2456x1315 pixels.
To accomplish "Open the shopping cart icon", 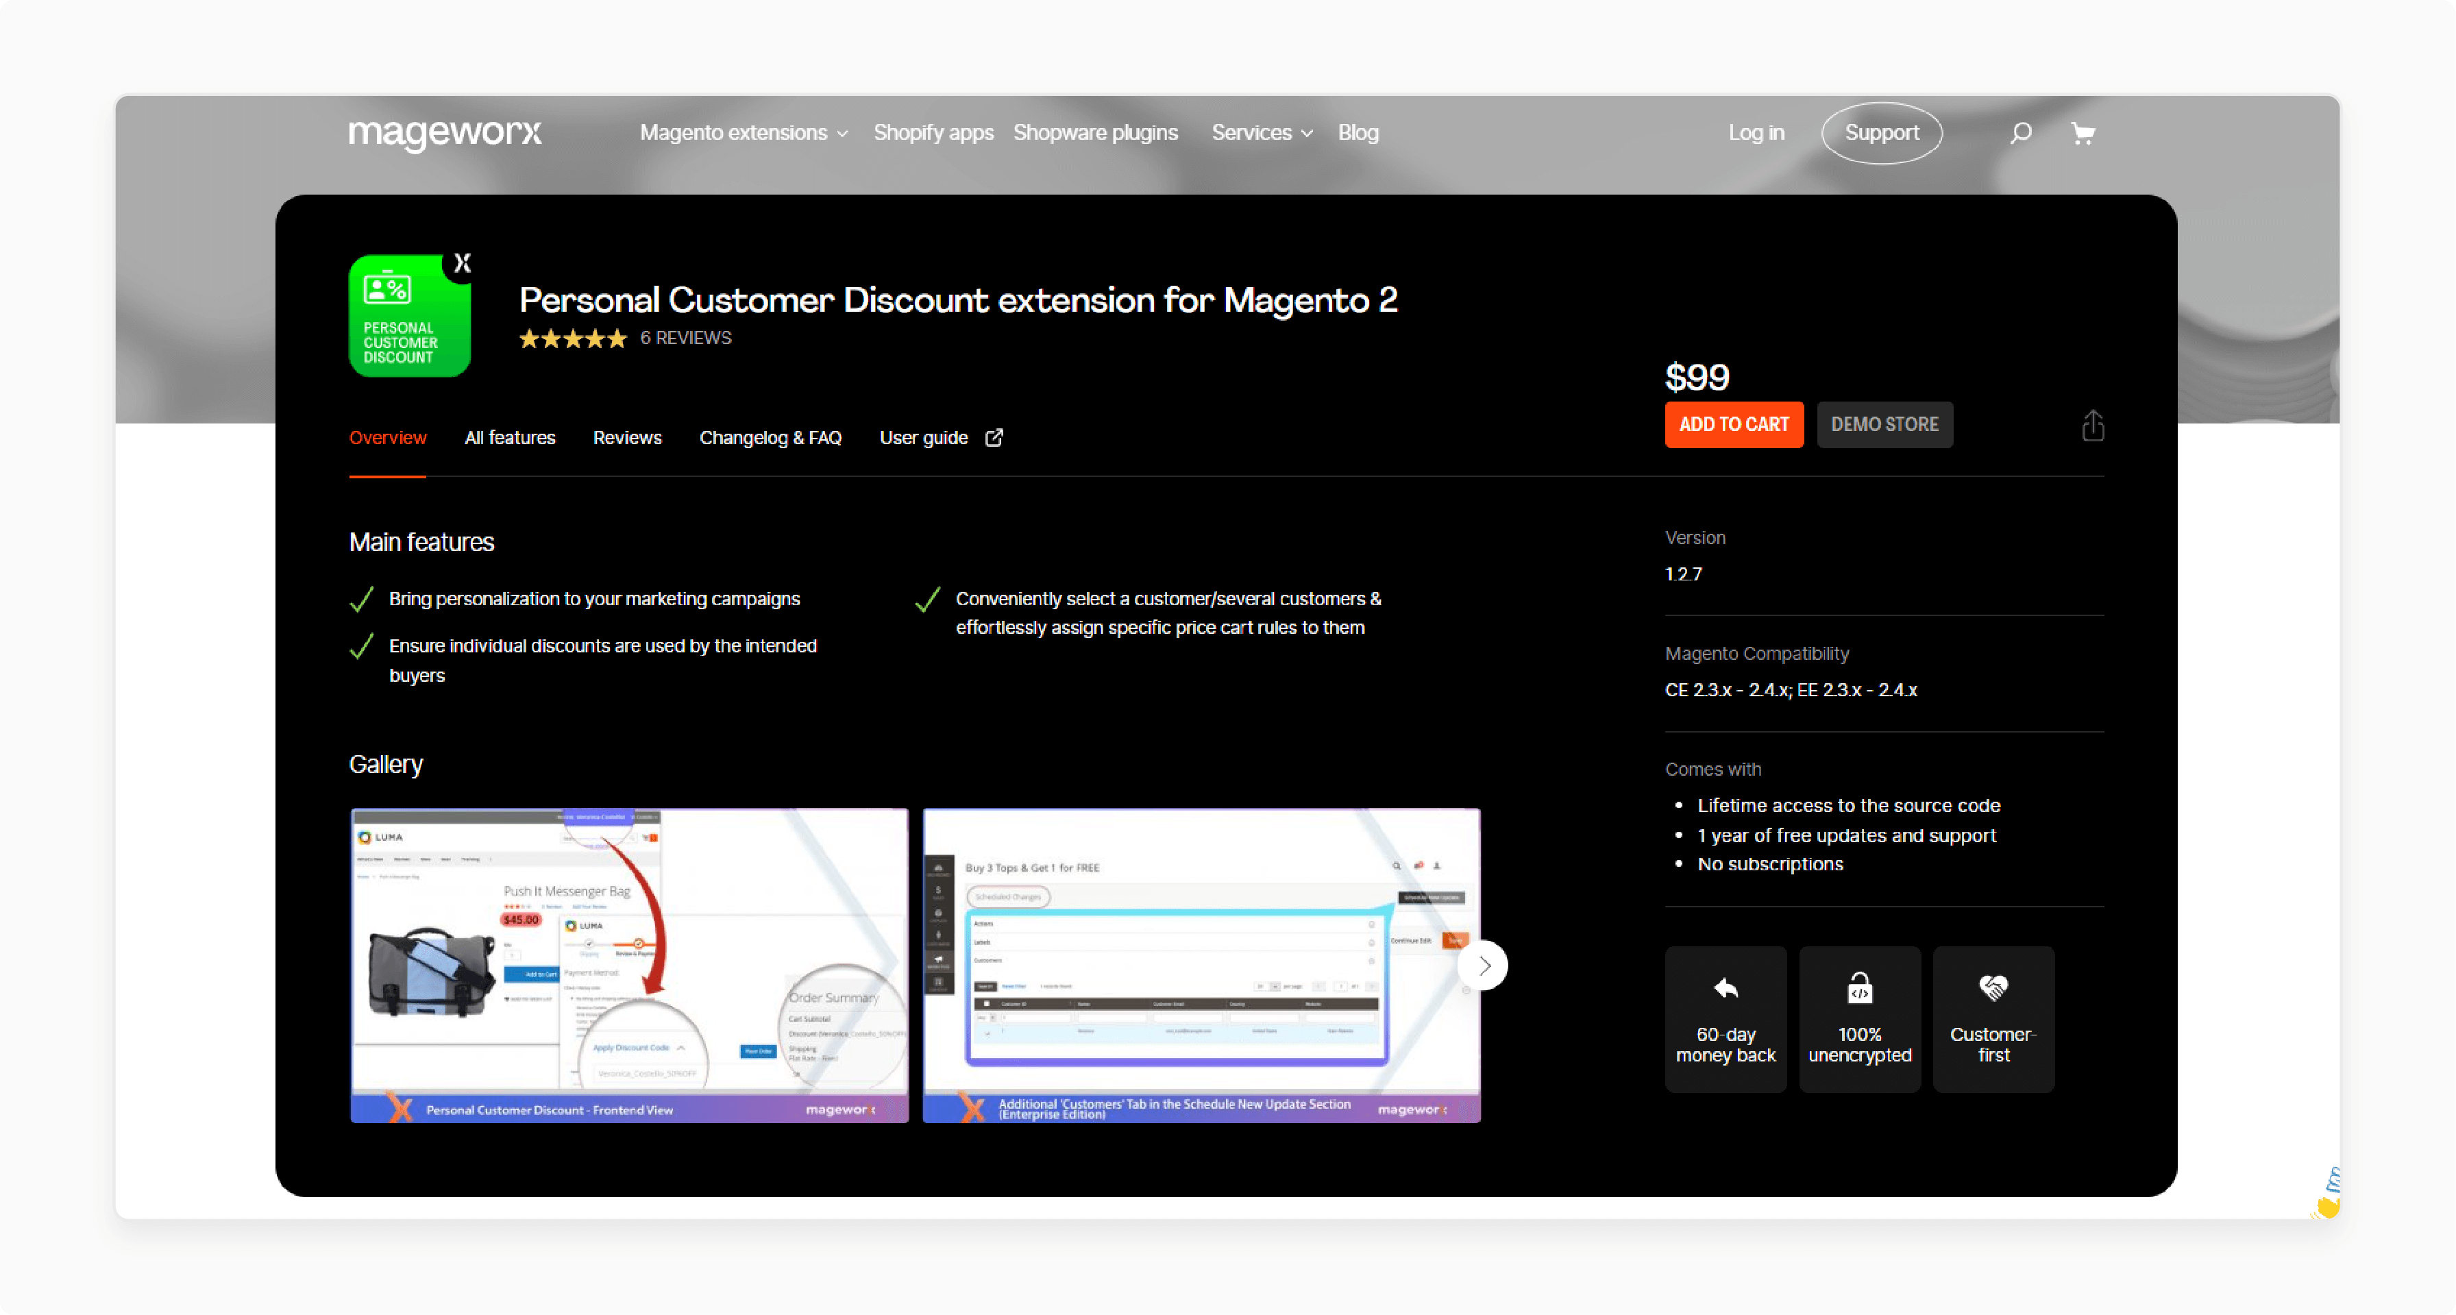I will click(x=2083, y=134).
